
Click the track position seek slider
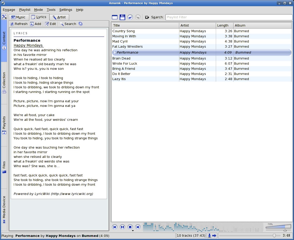(x=250, y=236)
